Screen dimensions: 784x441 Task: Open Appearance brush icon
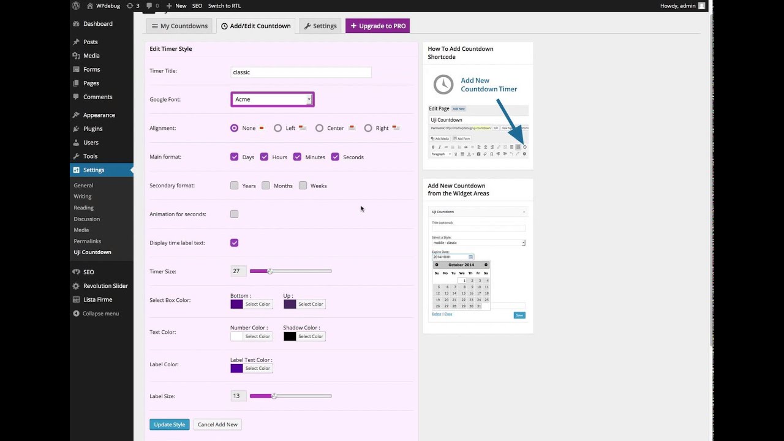click(x=76, y=115)
